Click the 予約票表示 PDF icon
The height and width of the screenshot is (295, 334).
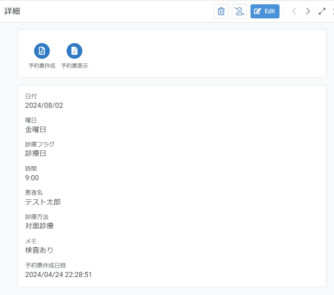pos(74,51)
